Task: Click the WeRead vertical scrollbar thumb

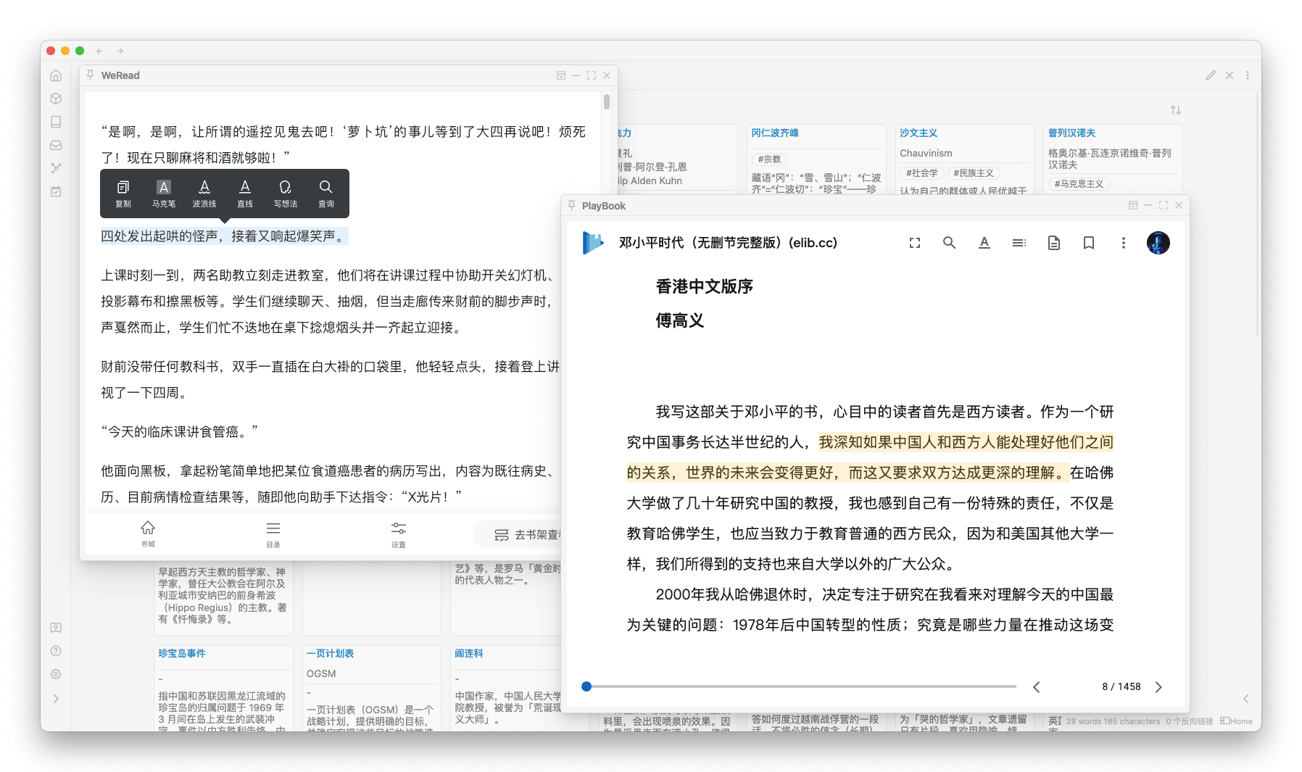Action: [607, 101]
